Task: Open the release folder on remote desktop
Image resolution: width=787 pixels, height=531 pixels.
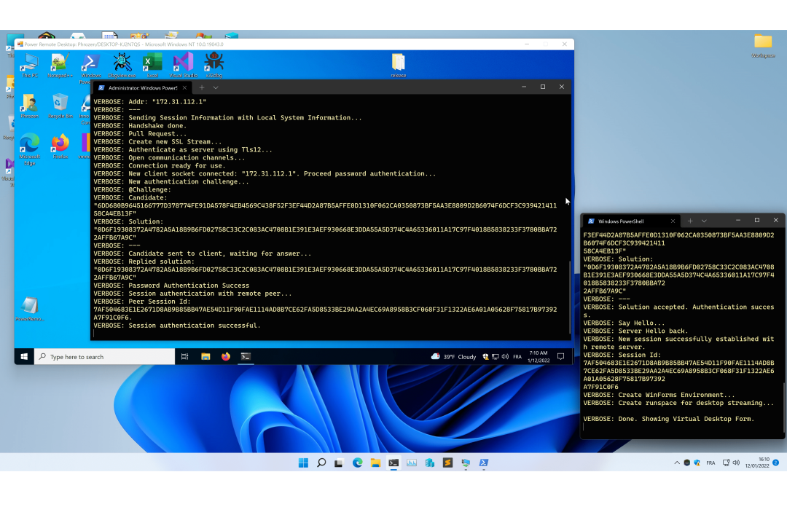Action: (398, 66)
